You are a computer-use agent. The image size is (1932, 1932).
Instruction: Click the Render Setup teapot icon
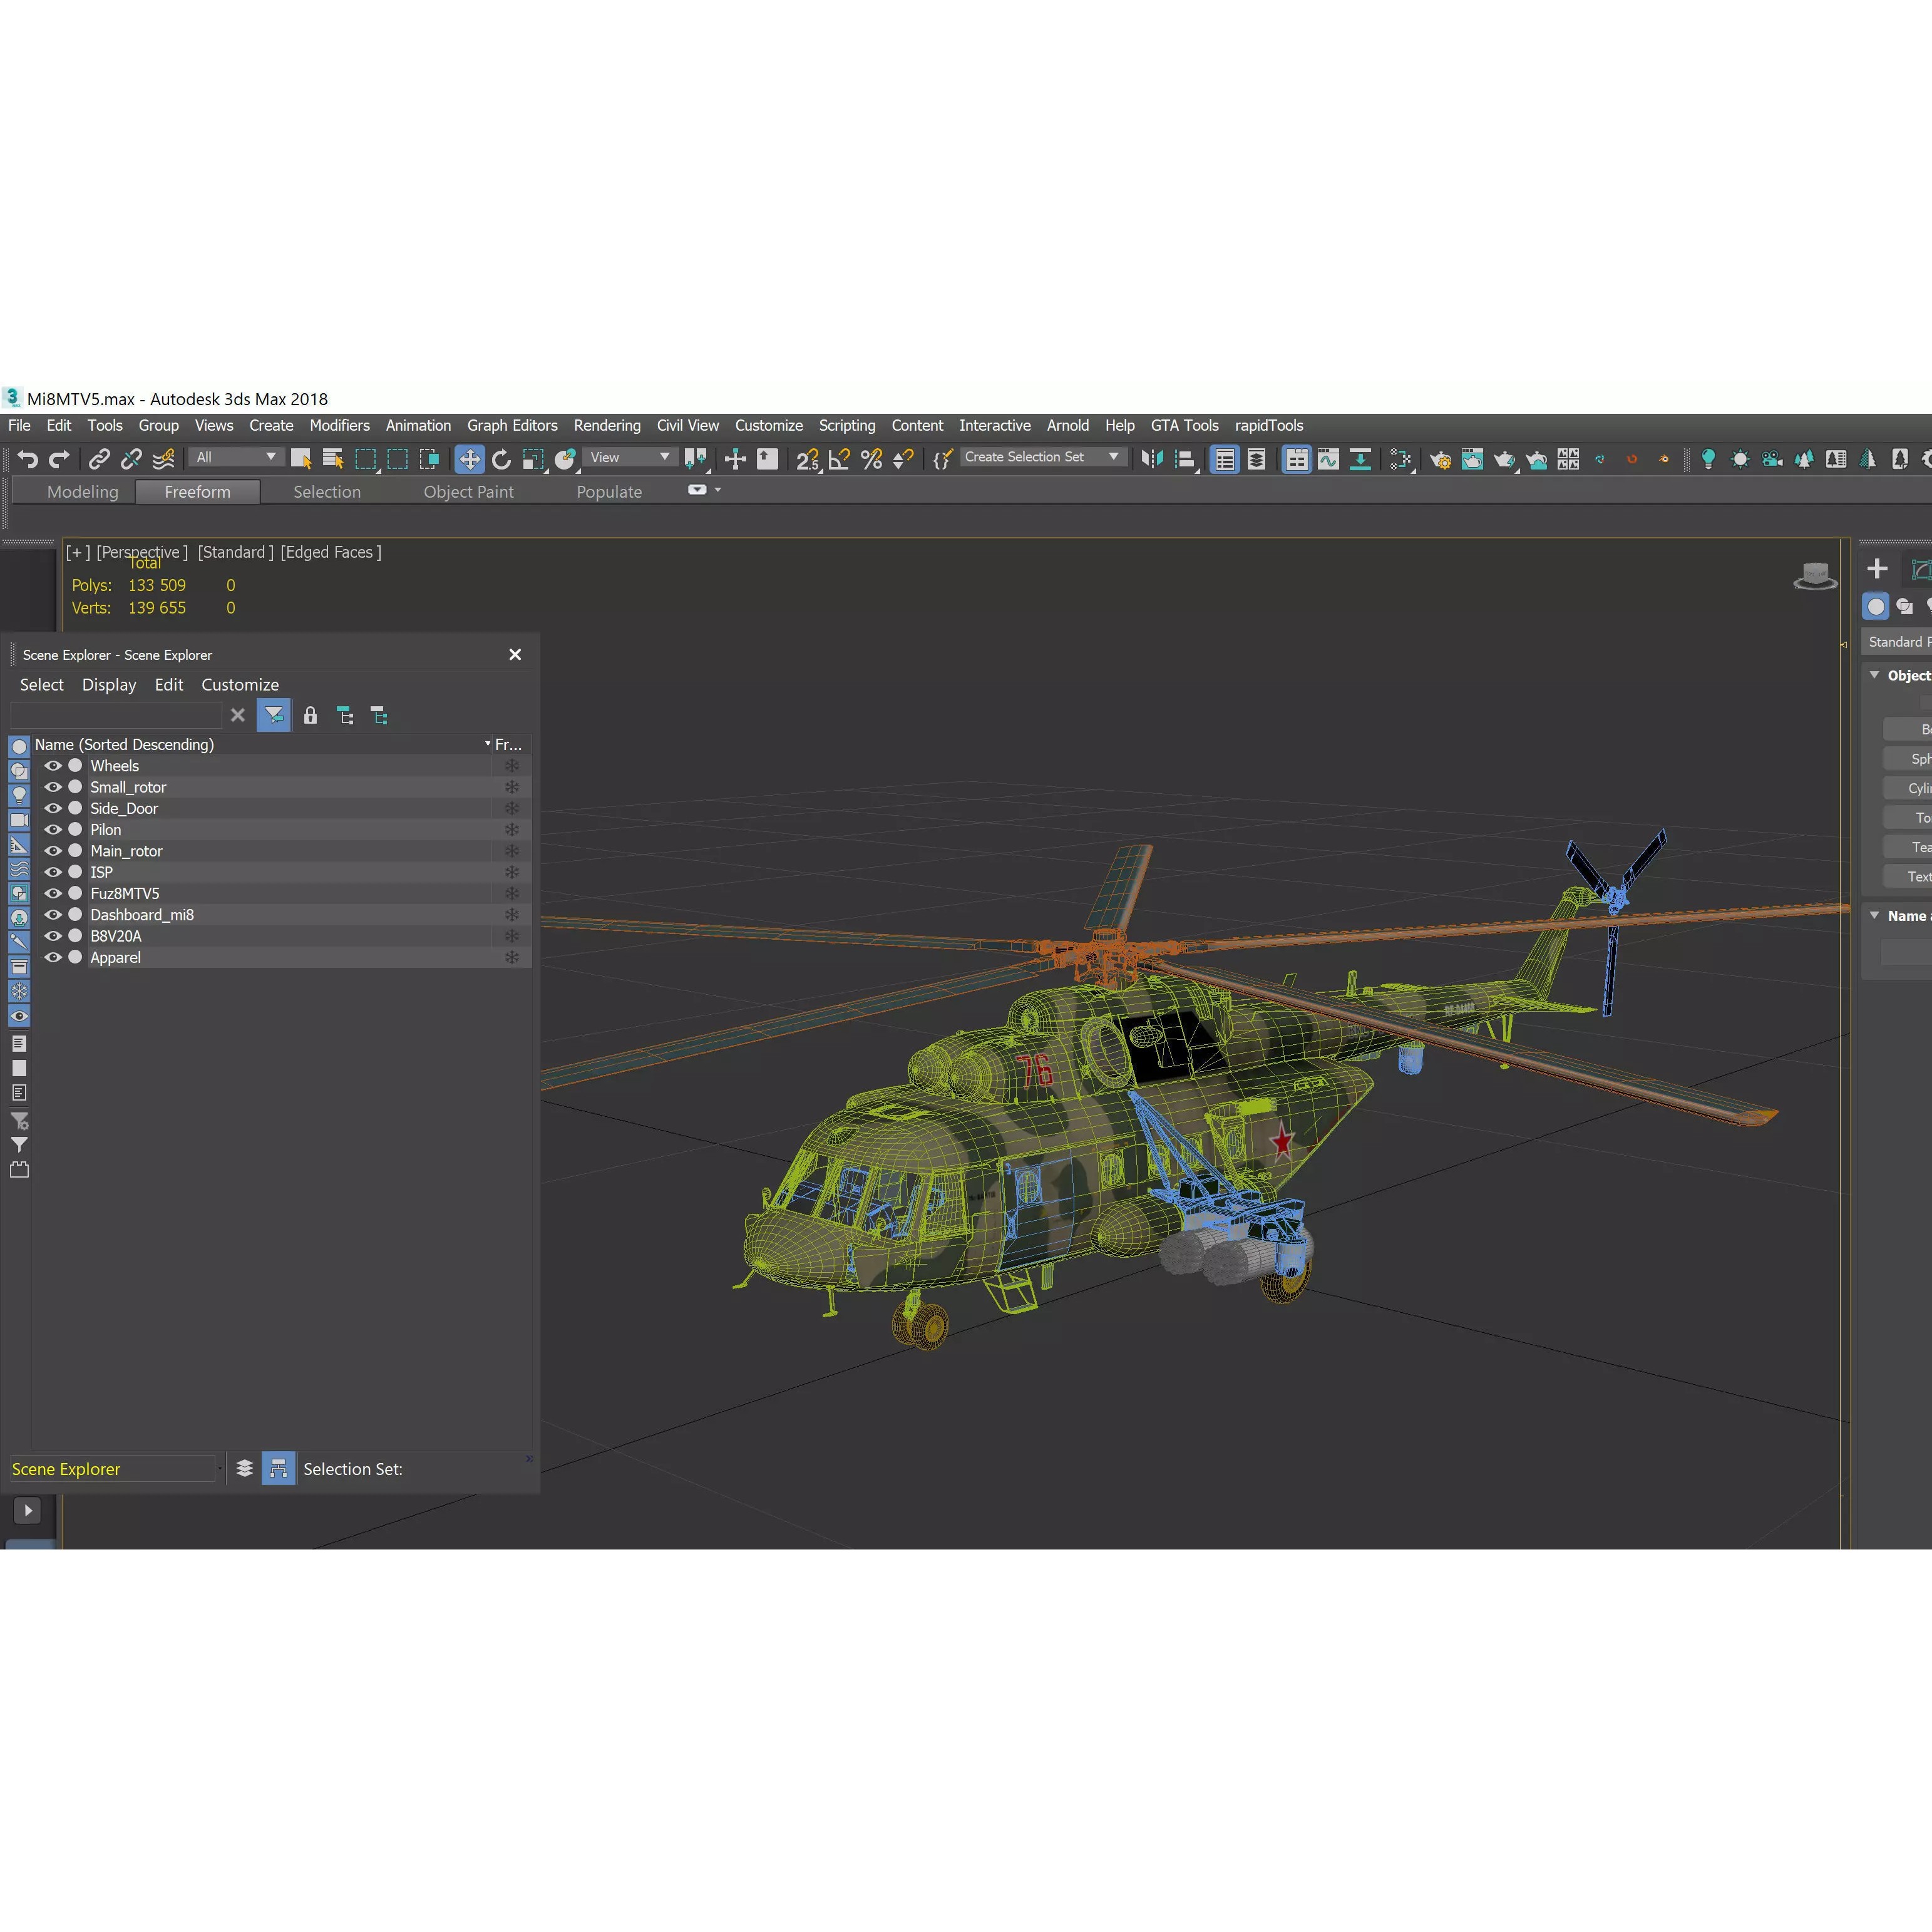1441,460
